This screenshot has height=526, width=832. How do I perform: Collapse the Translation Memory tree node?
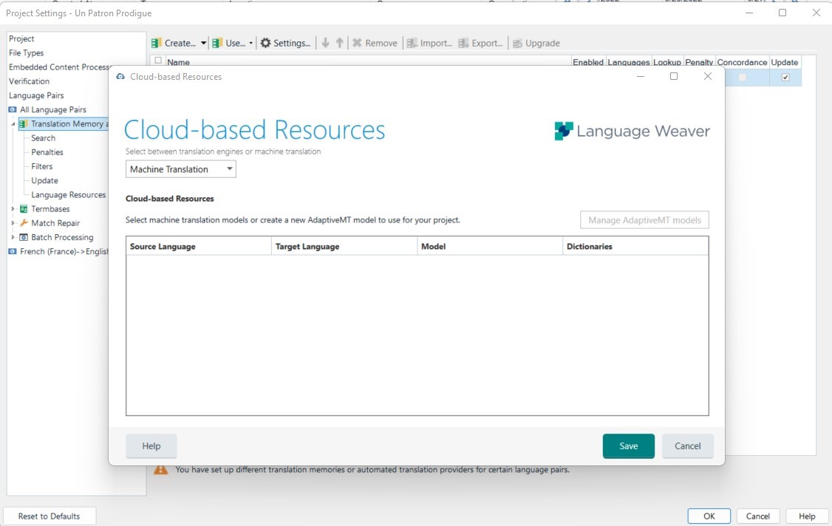13,123
